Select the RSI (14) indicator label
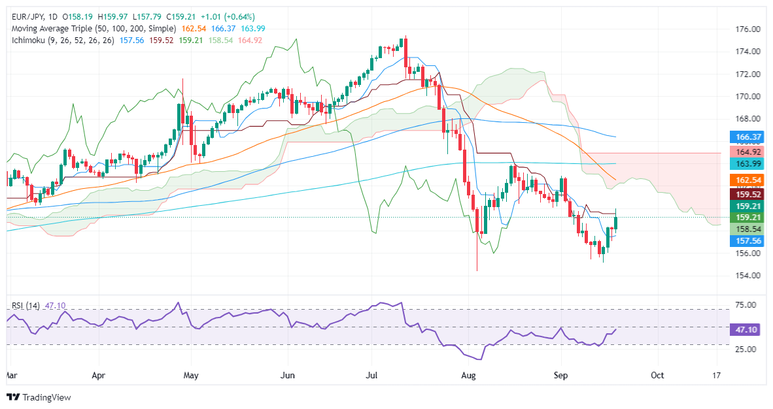Viewport: 773px width, 409px height. [26, 306]
